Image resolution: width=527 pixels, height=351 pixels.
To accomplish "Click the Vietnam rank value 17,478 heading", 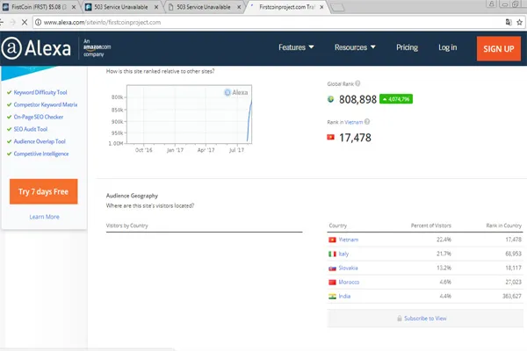I will 355,138.
